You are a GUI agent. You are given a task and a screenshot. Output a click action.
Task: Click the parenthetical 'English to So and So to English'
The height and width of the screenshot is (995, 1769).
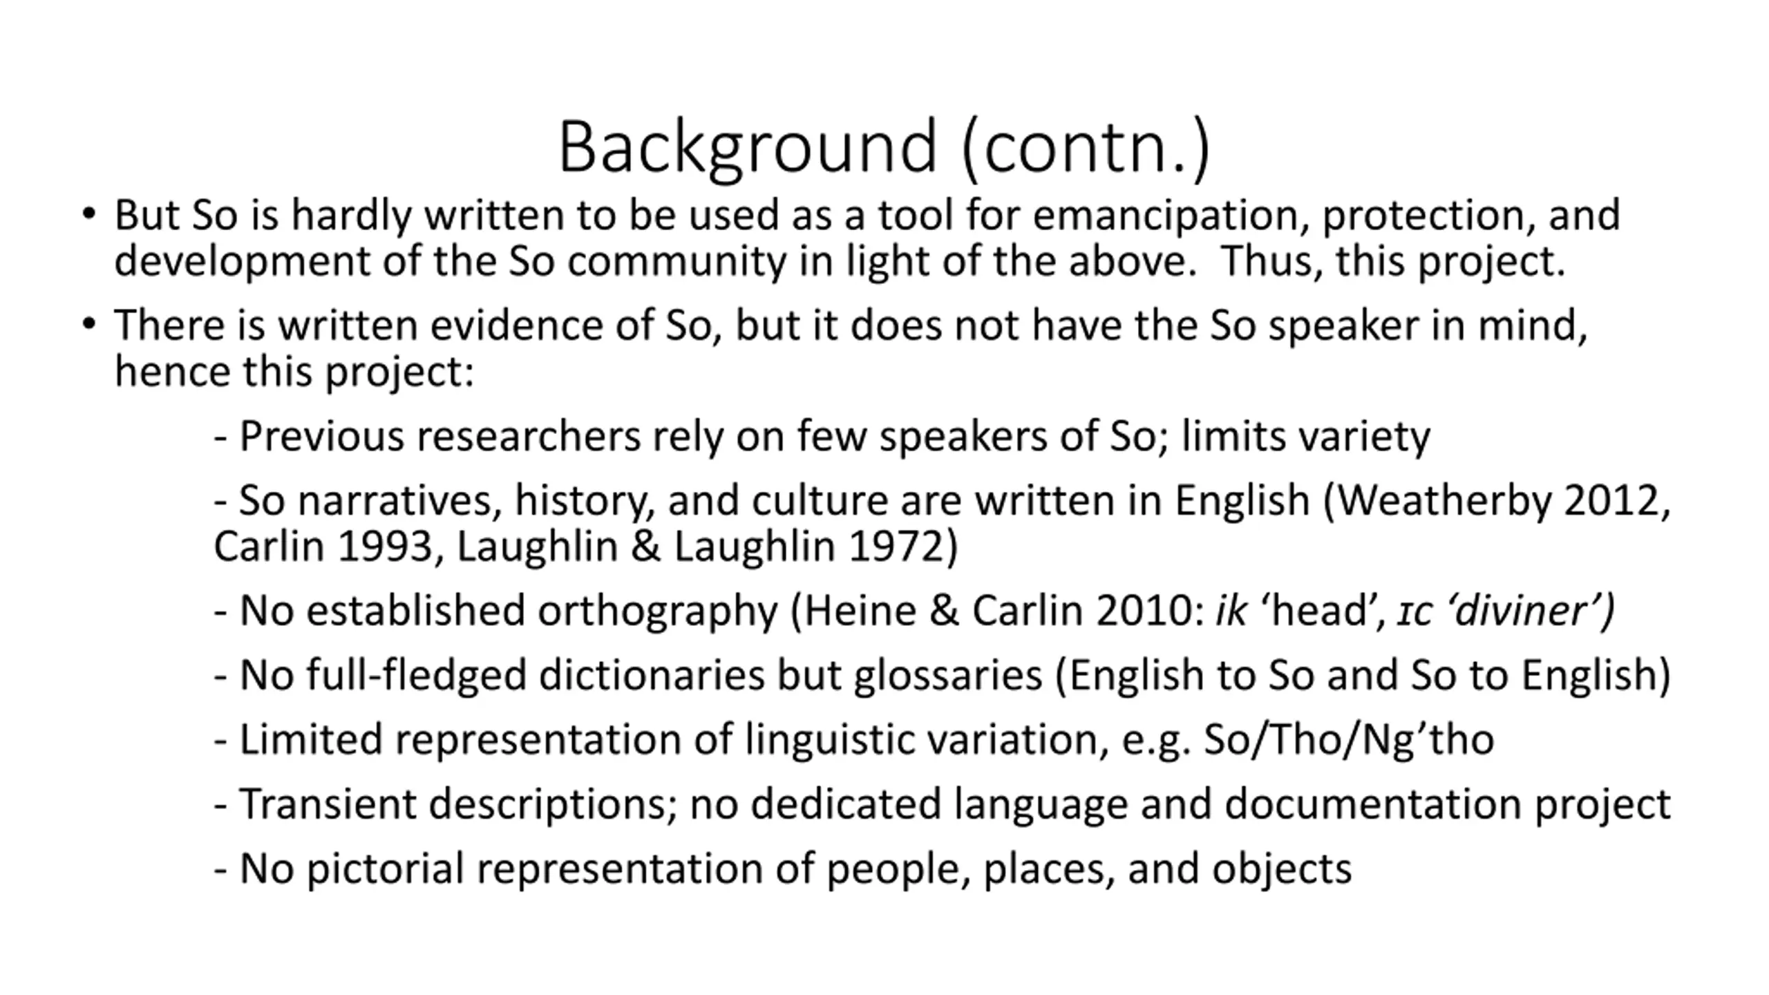tap(1361, 675)
